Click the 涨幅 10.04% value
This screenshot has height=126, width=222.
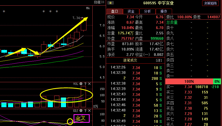(128, 28)
